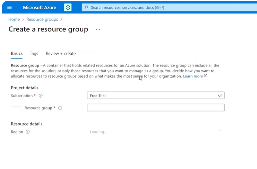The width and height of the screenshot is (257, 169).
Task: Switch to the Basics tab
Action: pos(17,54)
